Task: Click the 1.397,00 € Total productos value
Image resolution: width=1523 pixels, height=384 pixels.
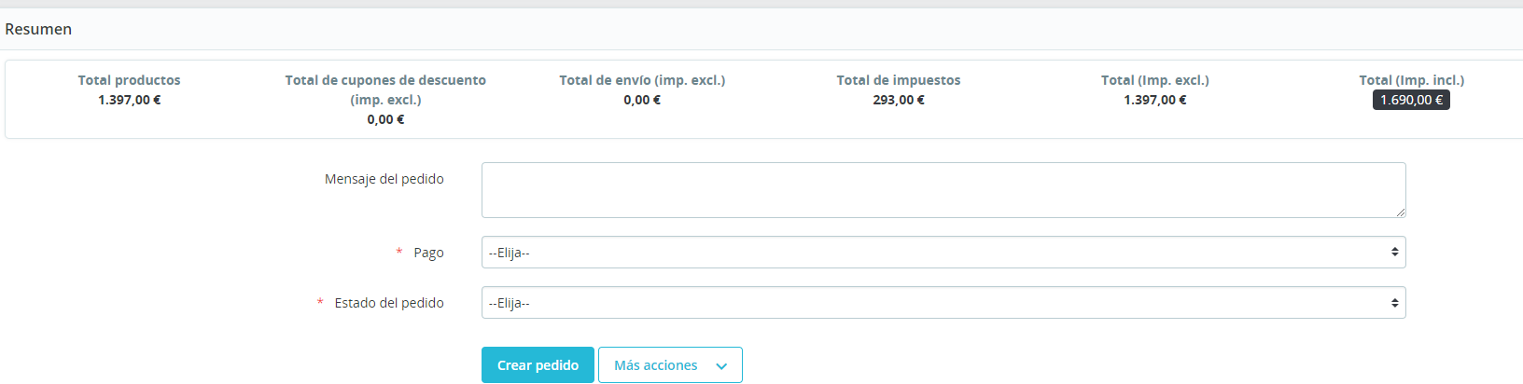Action: pos(129,100)
